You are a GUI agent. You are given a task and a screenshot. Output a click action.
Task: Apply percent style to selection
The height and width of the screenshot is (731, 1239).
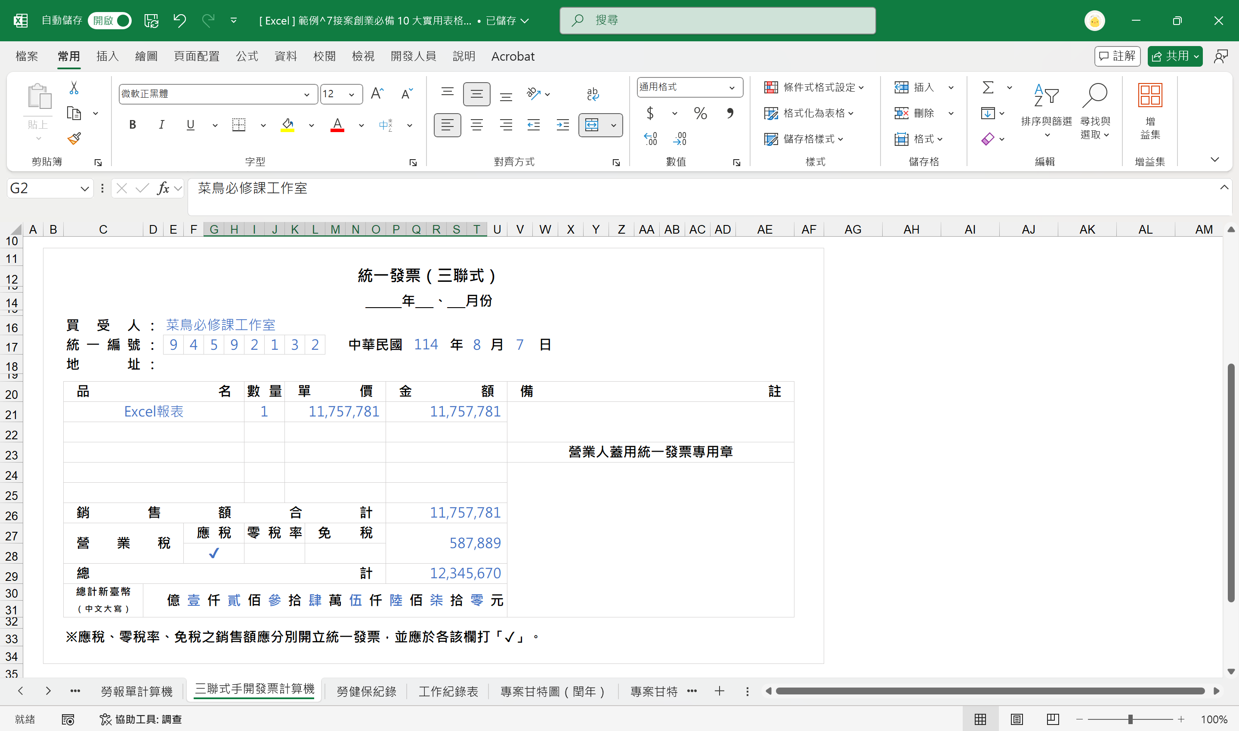(700, 113)
